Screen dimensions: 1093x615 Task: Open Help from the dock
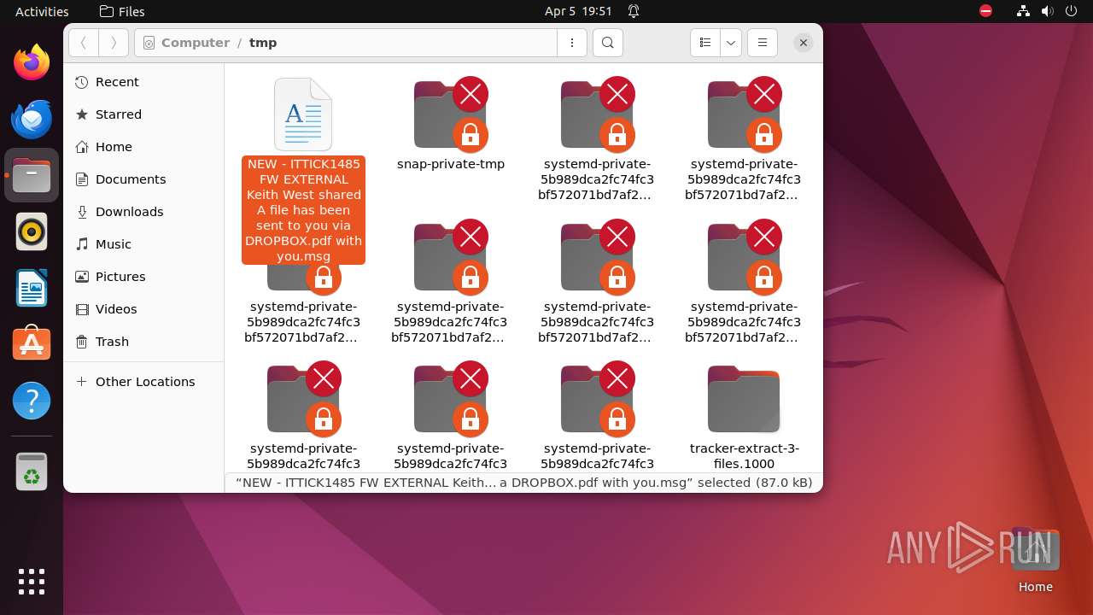(32, 401)
